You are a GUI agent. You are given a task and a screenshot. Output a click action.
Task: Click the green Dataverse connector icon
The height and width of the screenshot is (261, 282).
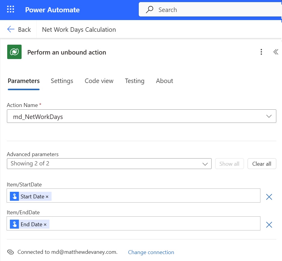(14, 52)
